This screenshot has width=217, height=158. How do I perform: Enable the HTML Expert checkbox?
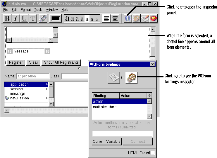(152, 153)
